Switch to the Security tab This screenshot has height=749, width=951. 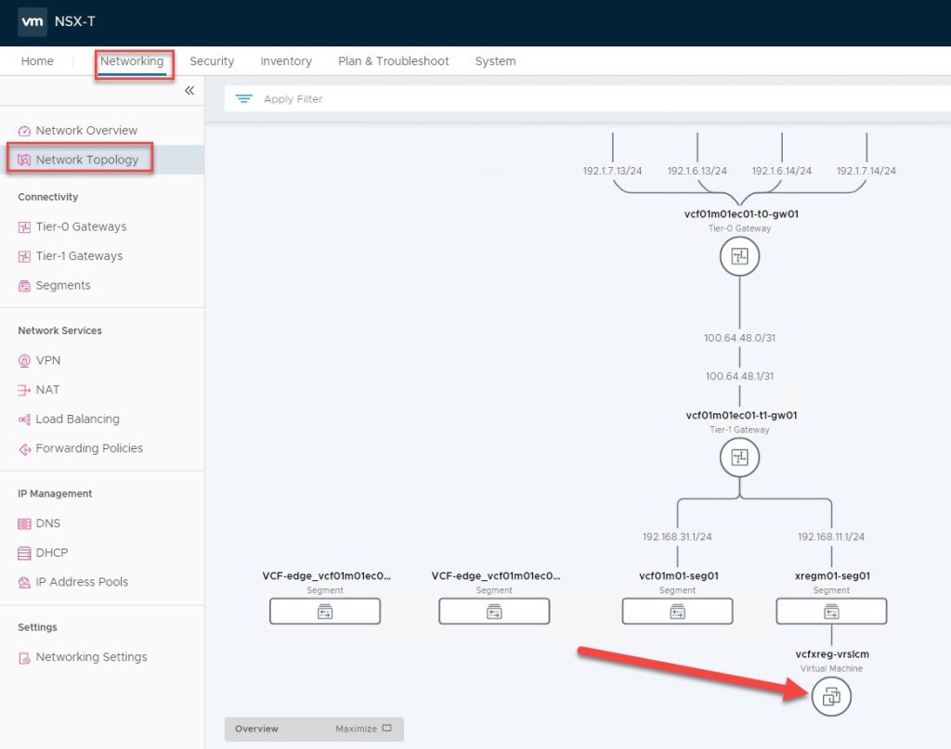[212, 61]
